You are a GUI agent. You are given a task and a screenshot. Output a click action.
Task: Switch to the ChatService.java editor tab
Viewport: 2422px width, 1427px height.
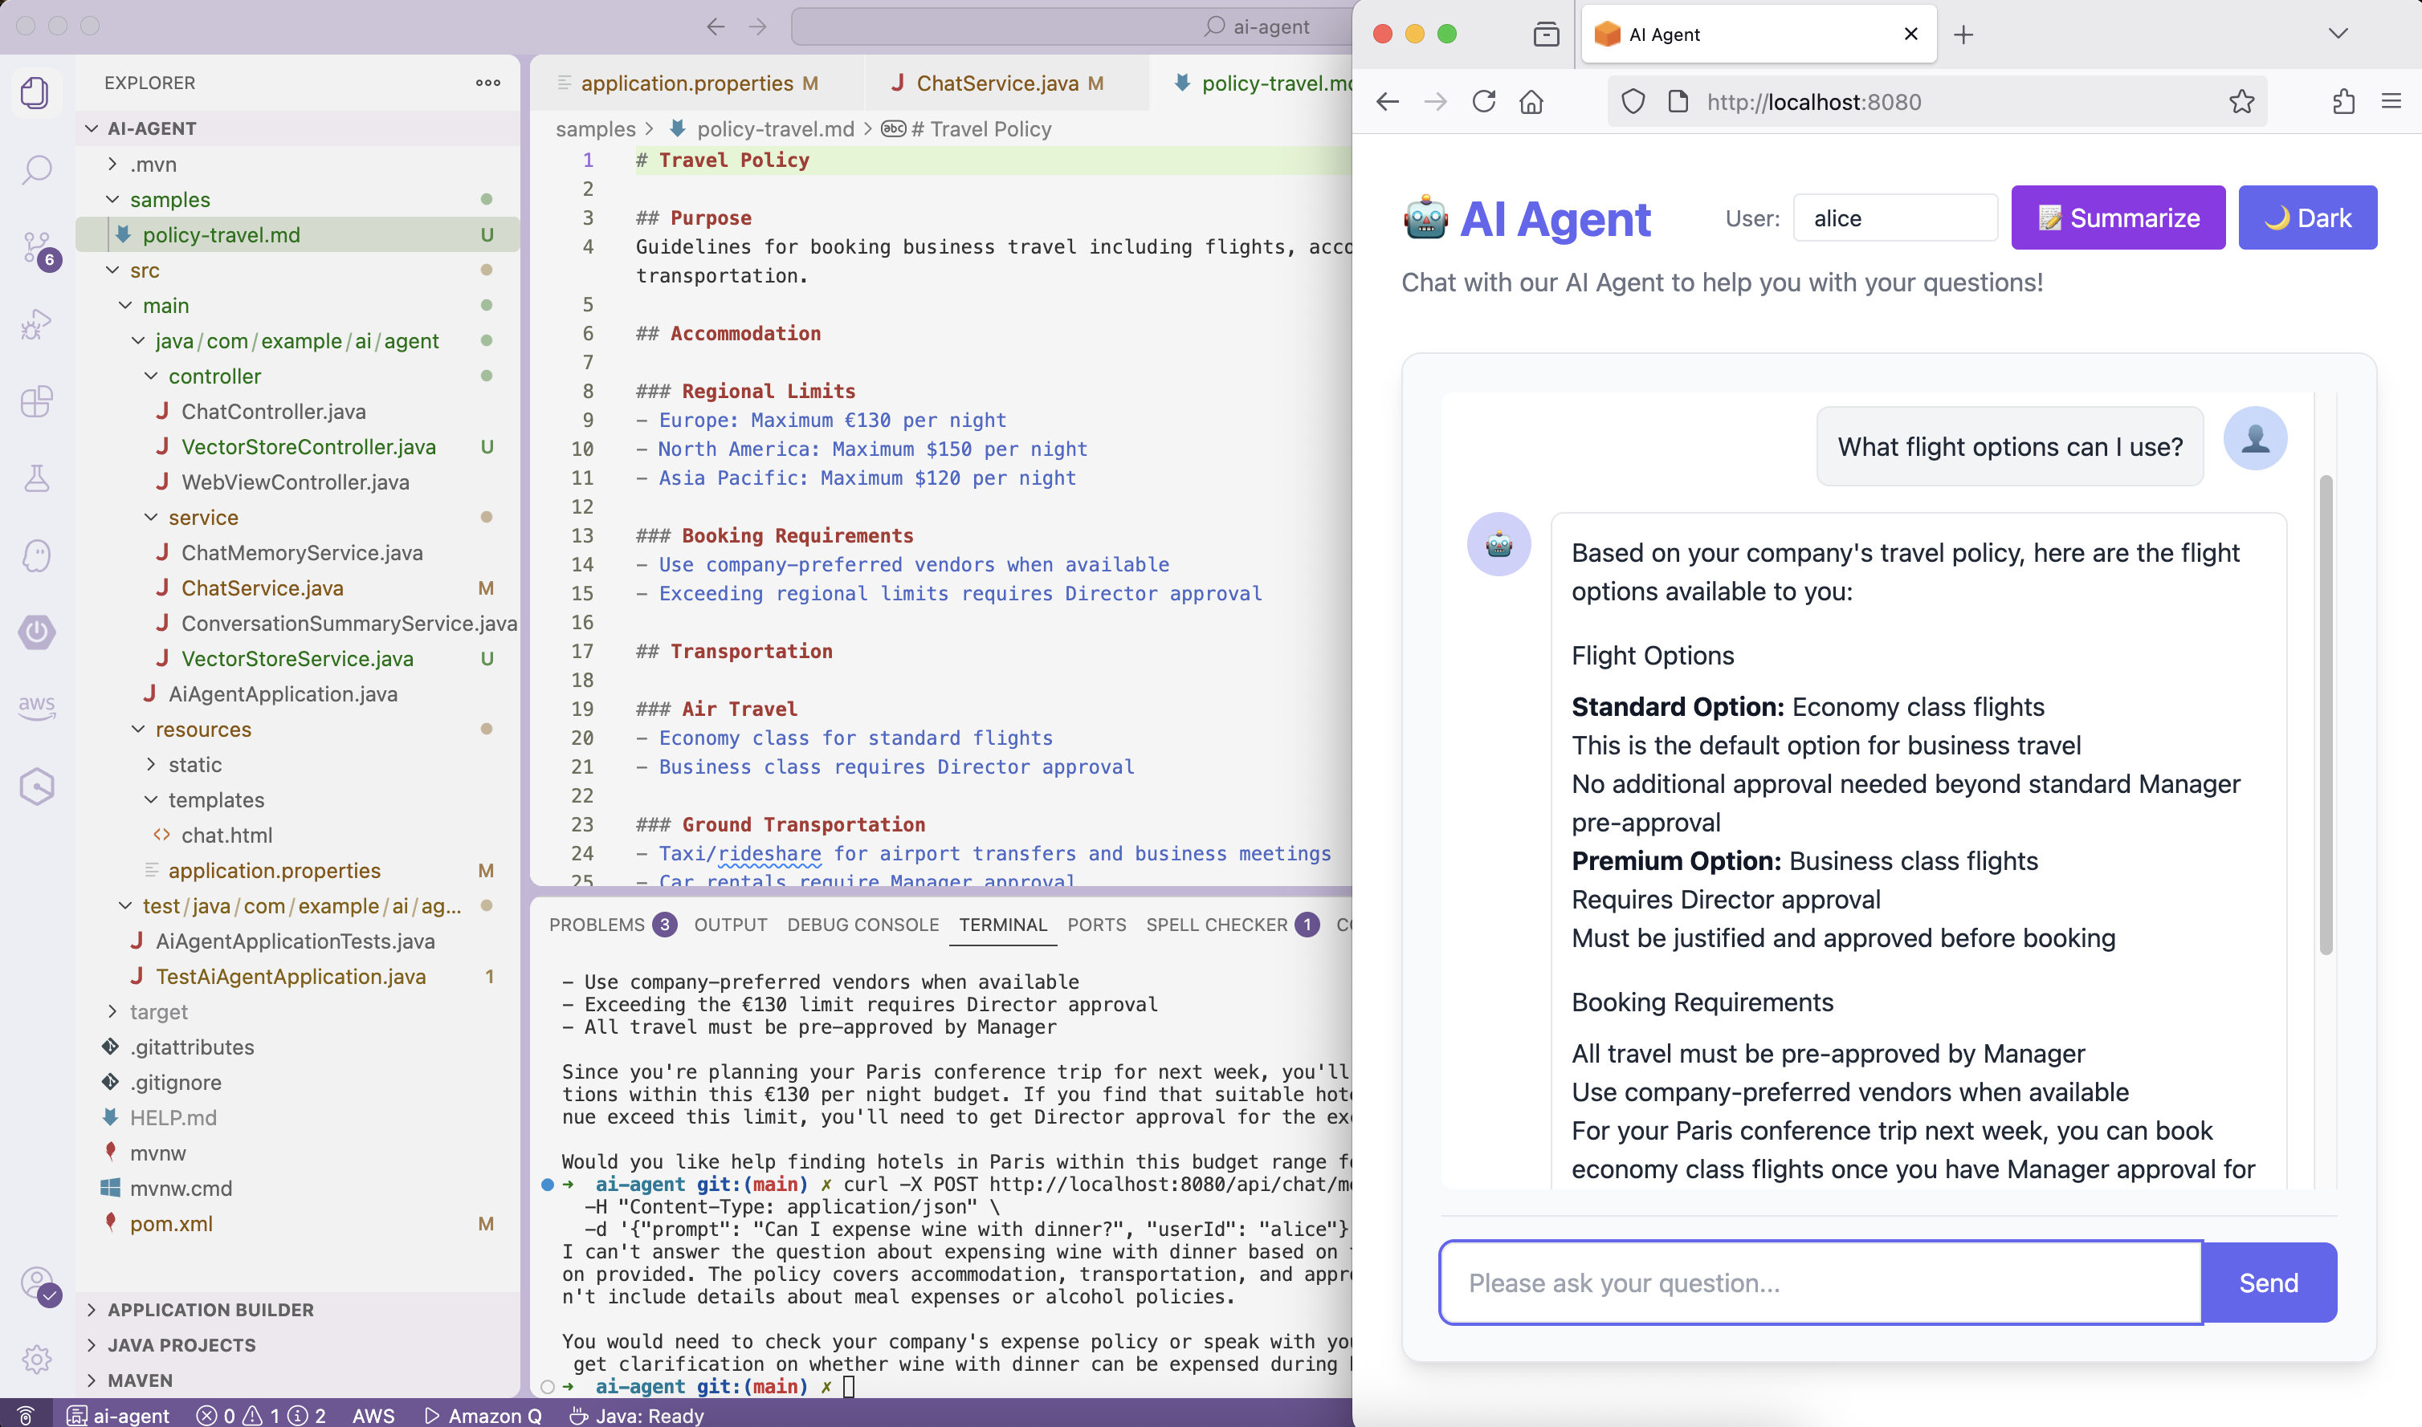pyautogui.click(x=997, y=83)
